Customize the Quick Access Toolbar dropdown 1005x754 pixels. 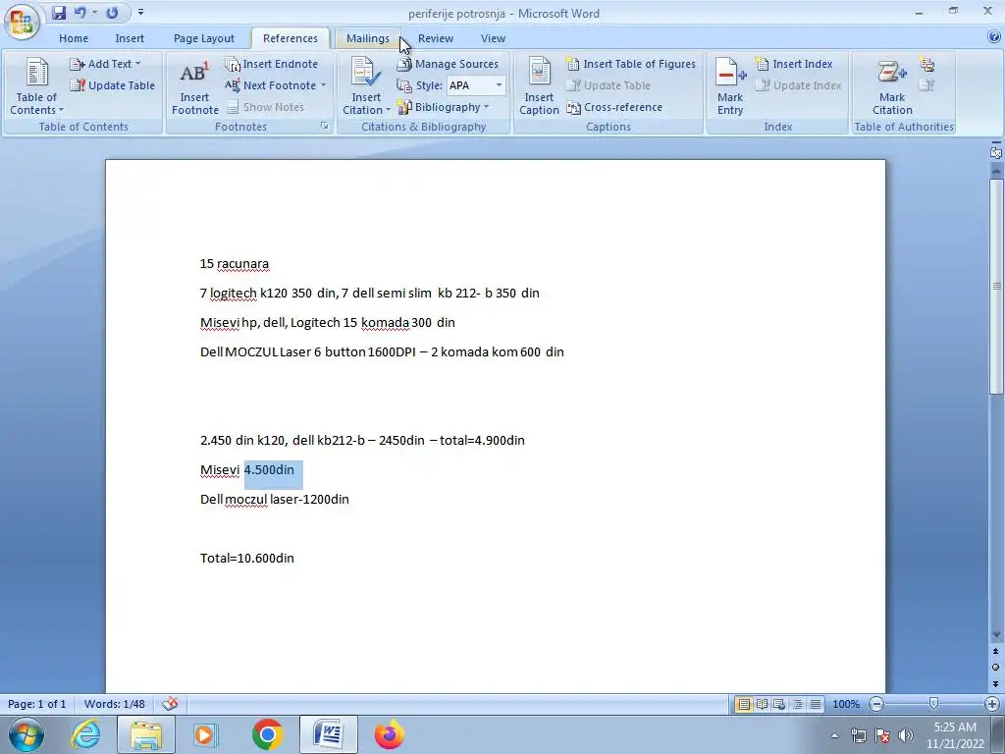click(x=141, y=12)
